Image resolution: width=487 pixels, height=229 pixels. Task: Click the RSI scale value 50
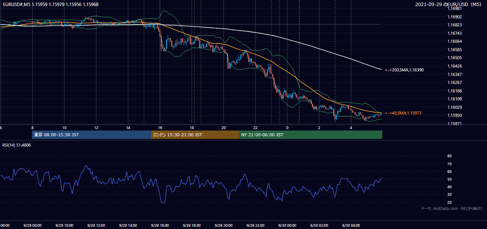(449, 179)
